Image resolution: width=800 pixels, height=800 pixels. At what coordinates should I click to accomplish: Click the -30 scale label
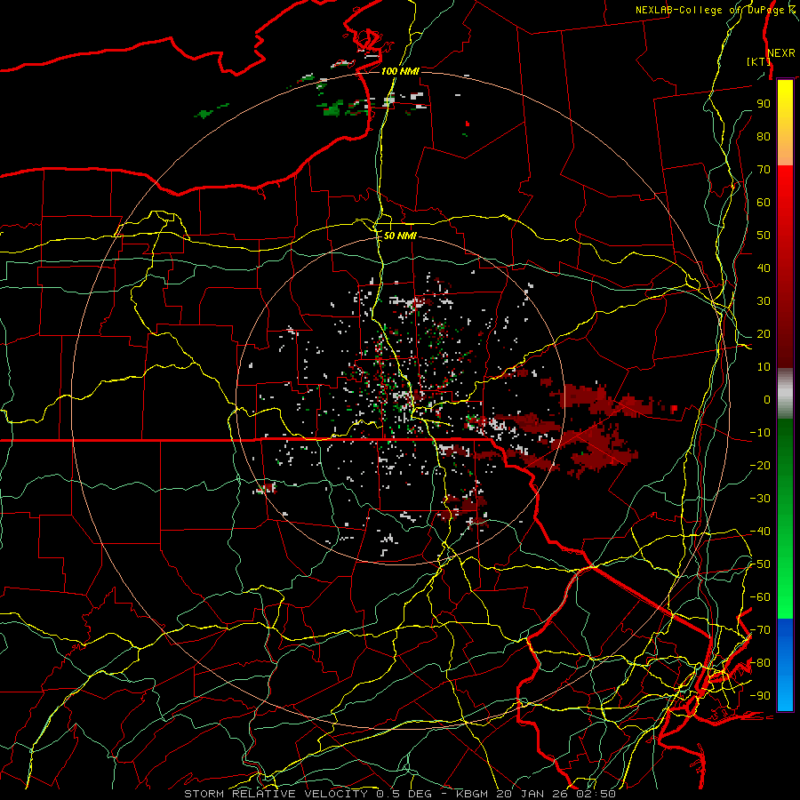pos(760,499)
